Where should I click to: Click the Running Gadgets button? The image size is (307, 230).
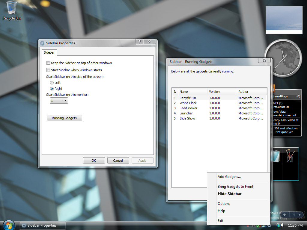tap(64, 118)
